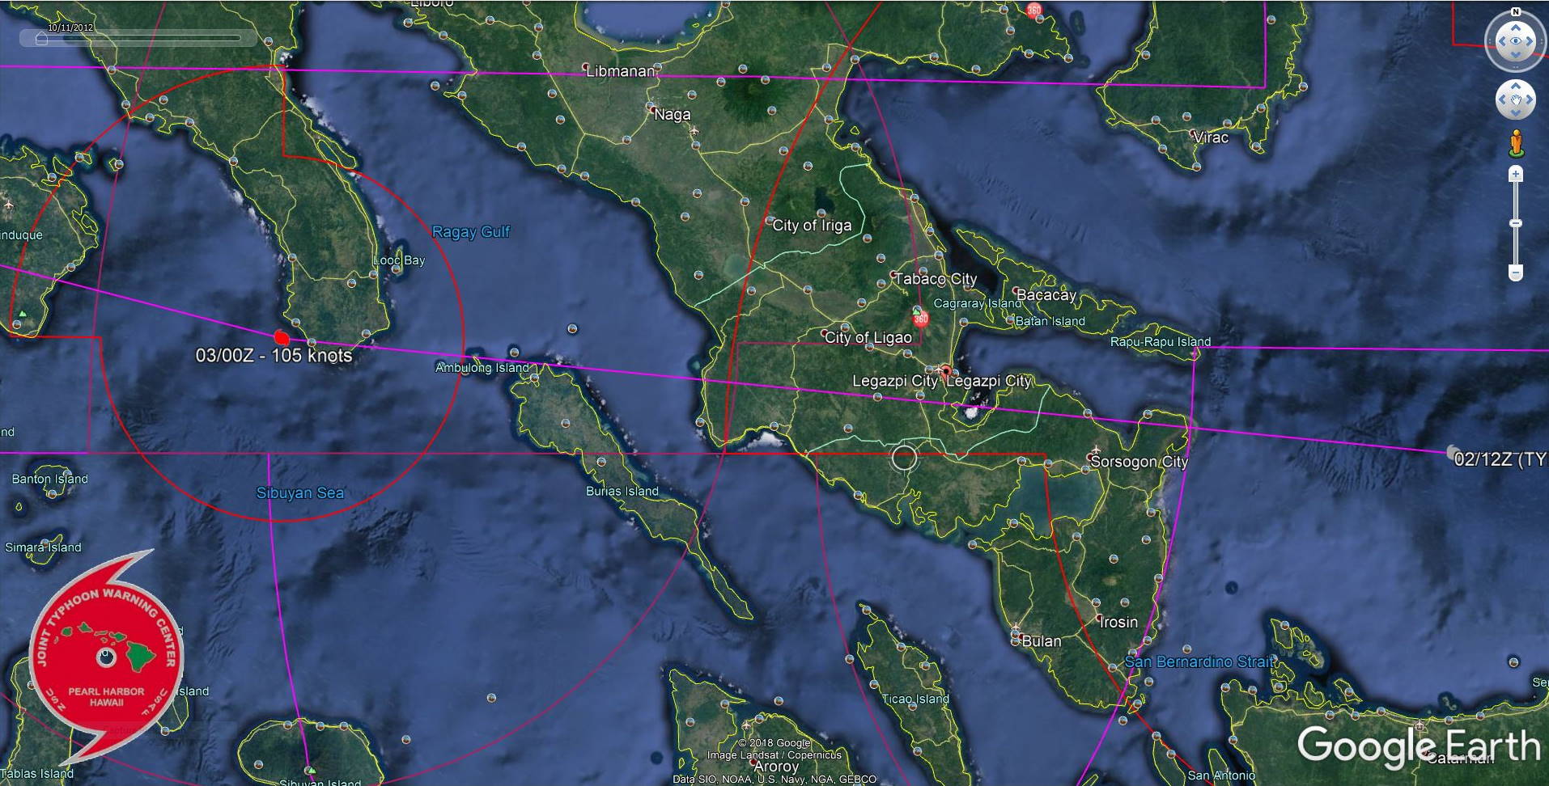
Task: Reset north by clicking the N compass marker
Action: pyautogui.click(x=1516, y=11)
